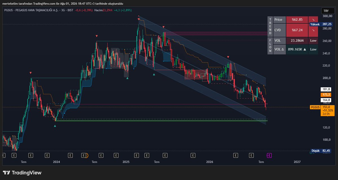Viewport: 338px width, 180px height.
Task: Click the 300,00 price axis label
Action: point(327,16)
